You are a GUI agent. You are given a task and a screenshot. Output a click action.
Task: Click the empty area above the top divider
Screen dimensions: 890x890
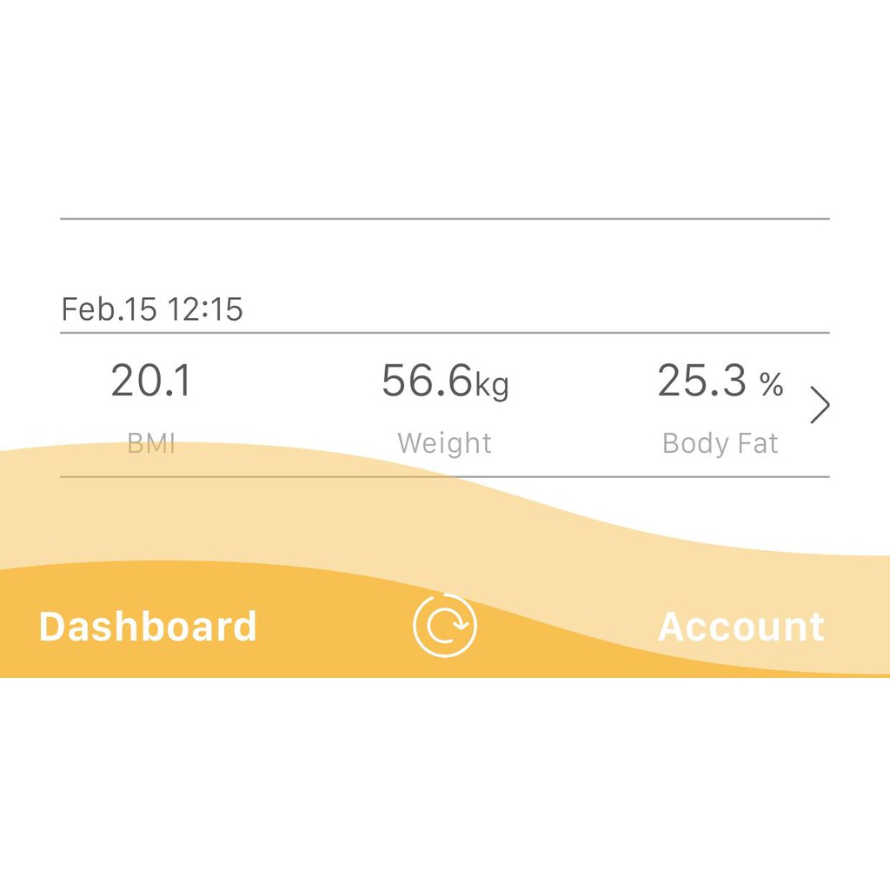pos(445,113)
